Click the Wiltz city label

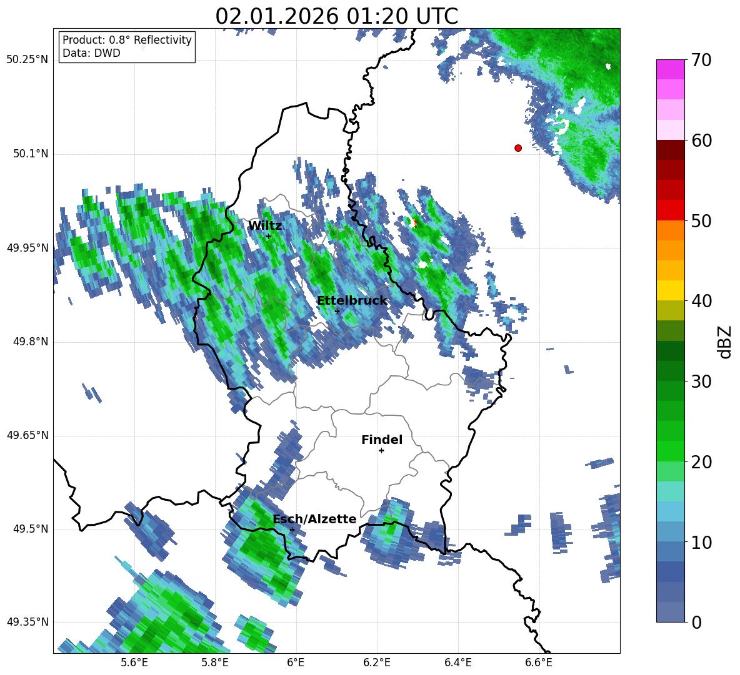pyautogui.click(x=265, y=226)
